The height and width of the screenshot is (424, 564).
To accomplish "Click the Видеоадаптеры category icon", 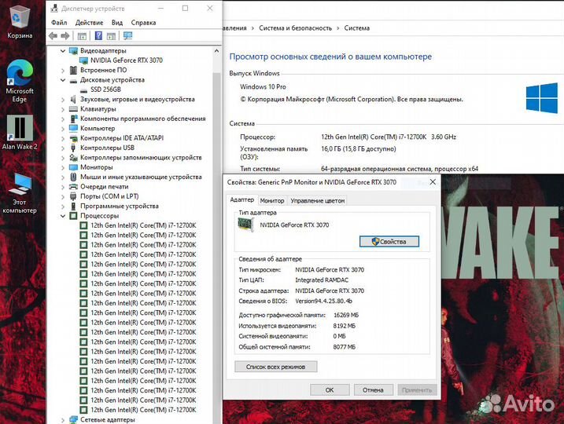I will [73, 50].
